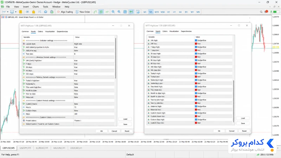Click OK in left dialog
Screen dimensions: 281x158
pos(102,131)
